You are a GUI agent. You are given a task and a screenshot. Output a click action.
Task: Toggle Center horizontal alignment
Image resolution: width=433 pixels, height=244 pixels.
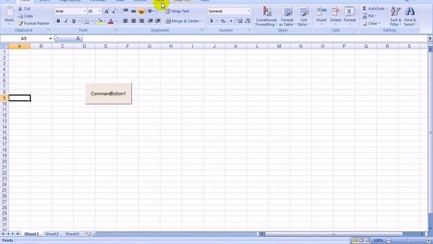click(133, 21)
